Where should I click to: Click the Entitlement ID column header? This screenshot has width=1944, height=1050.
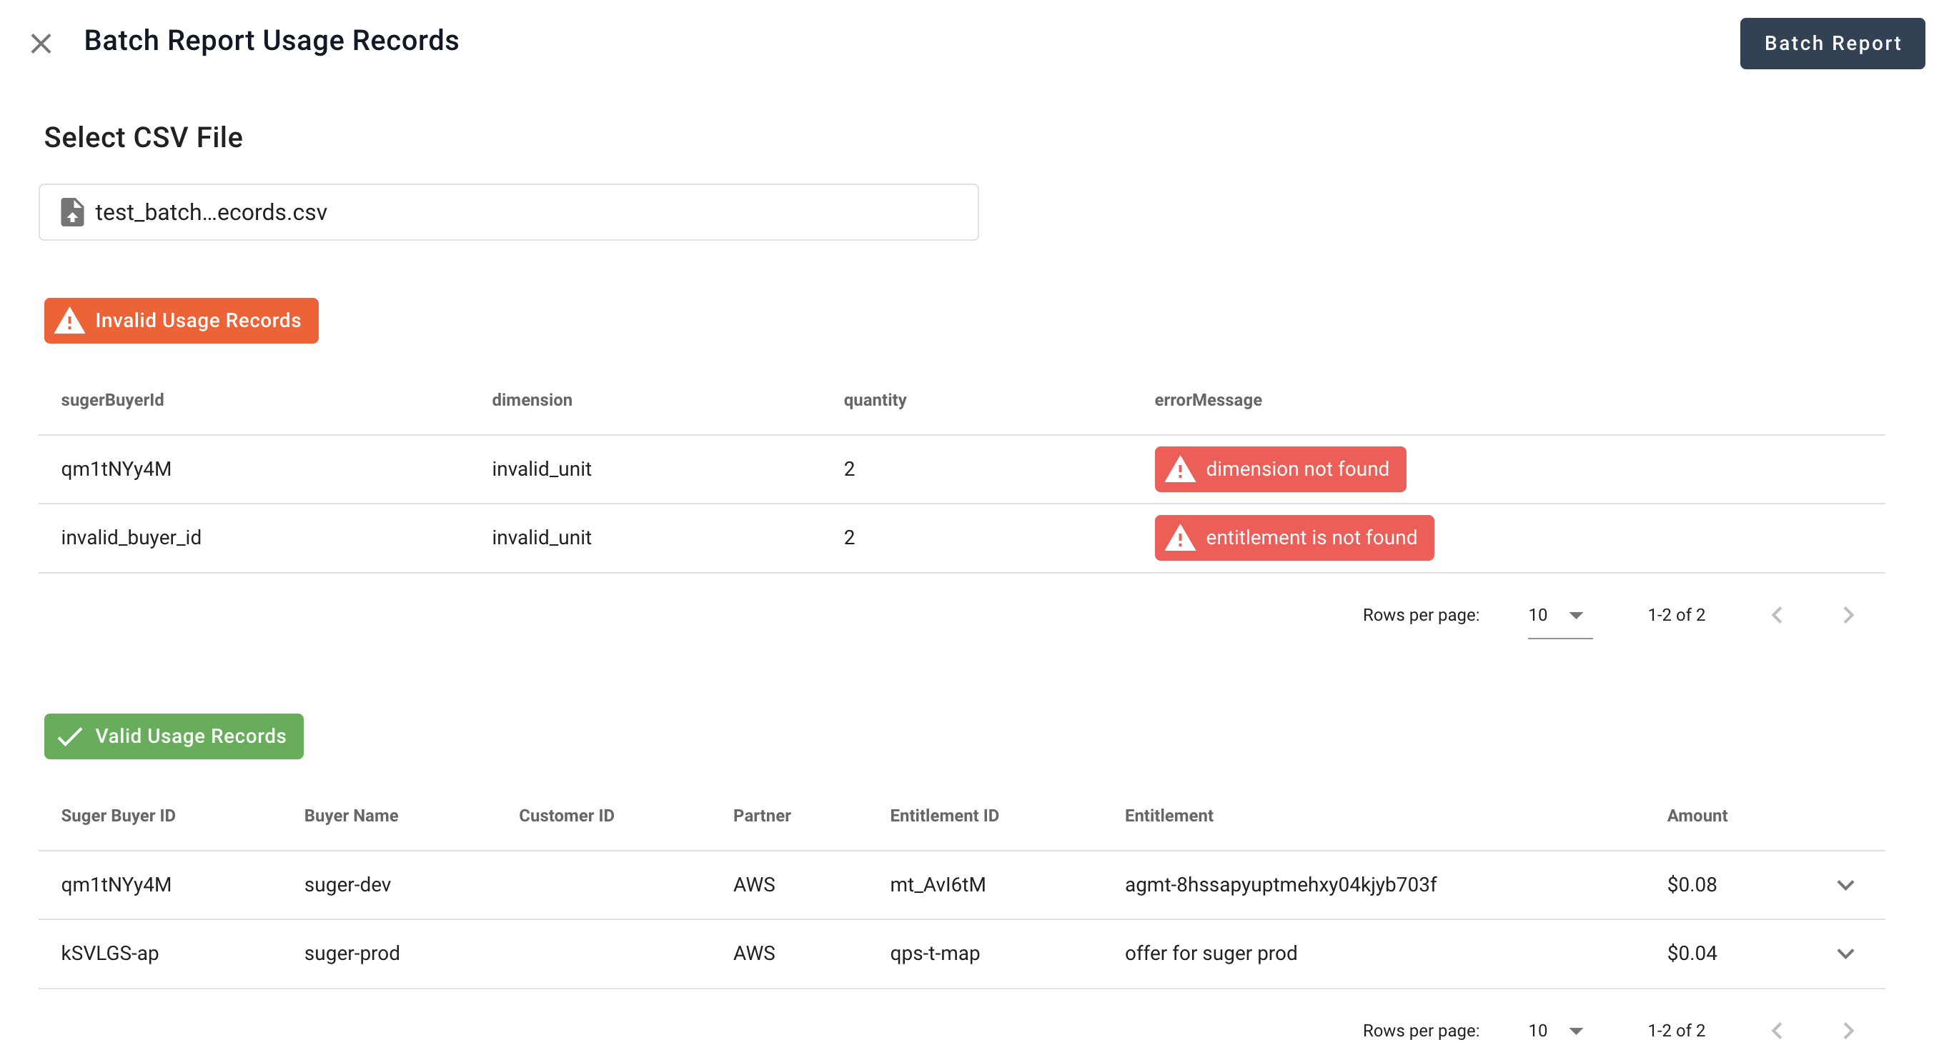point(943,816)
